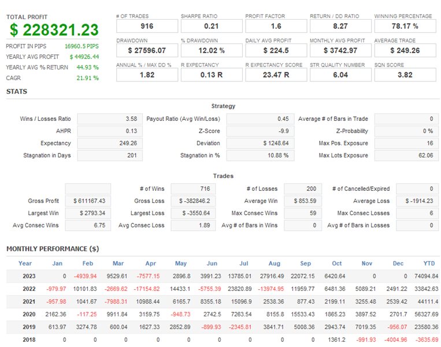This screenshot has height=347, width=441.
Task: Click the 2021 row label
Action: tap(29, 301)
